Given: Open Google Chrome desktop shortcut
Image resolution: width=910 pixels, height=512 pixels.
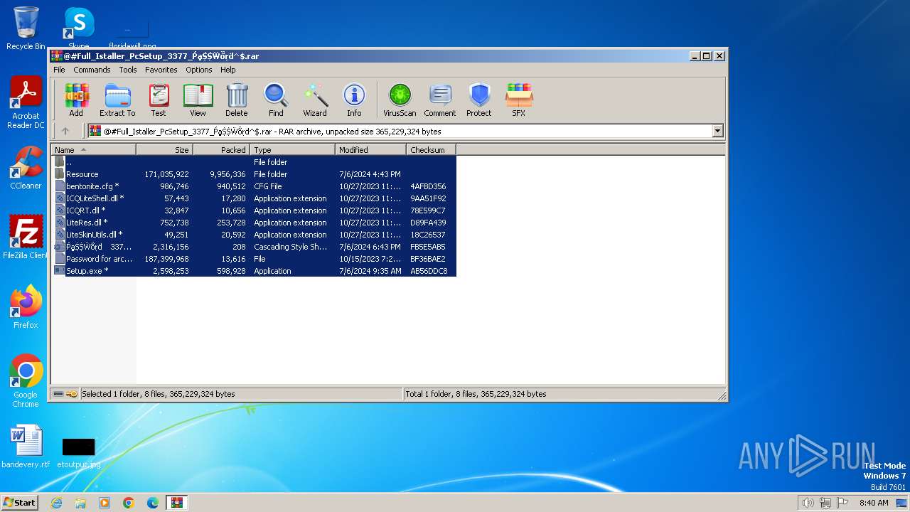Looking at the screenshot, I should click(x=26, y=381).
